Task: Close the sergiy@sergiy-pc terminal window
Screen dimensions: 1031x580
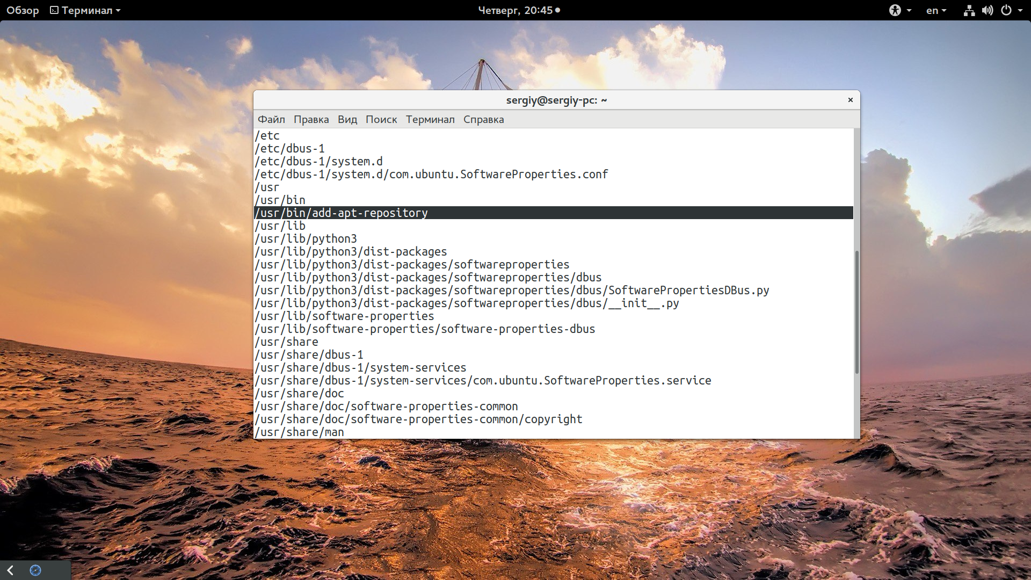Action: click(x=851, y=100)
